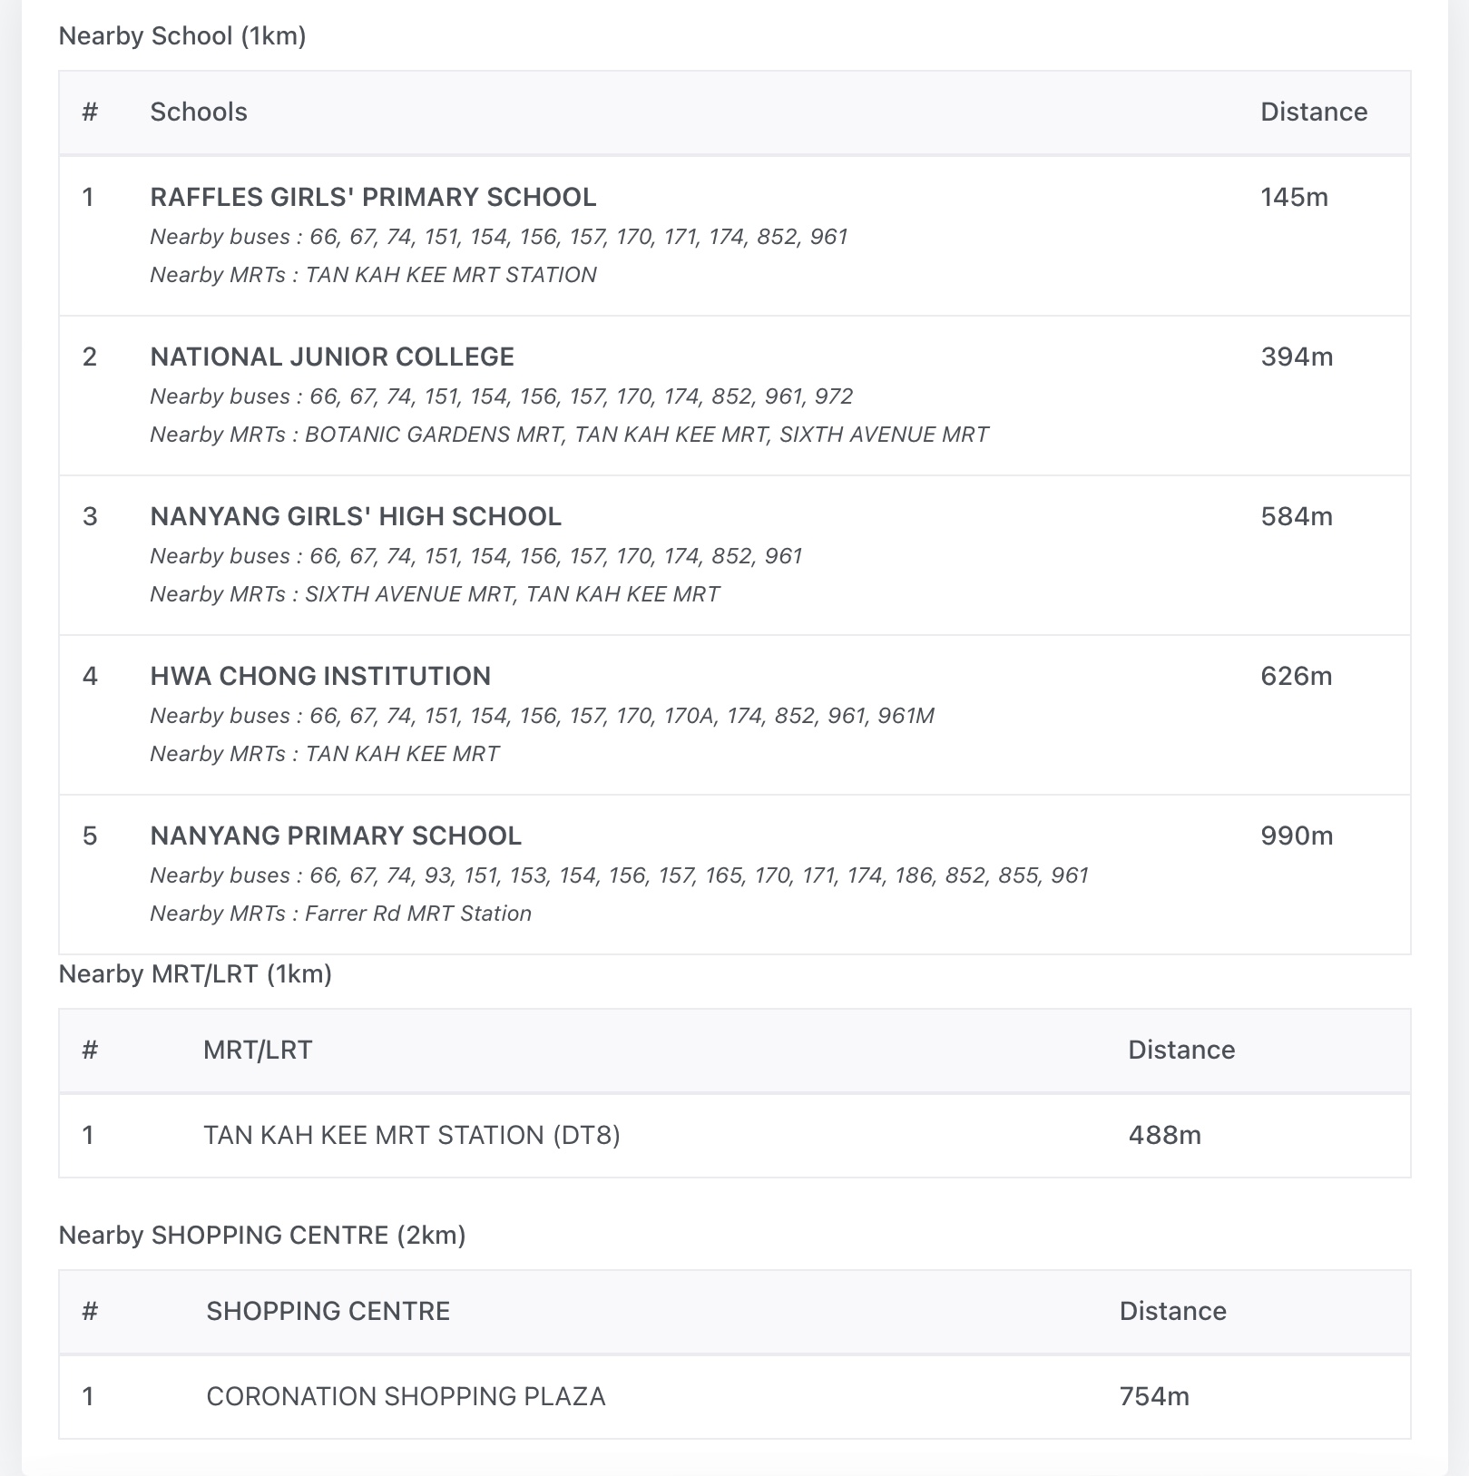Click the 145m distance value
Viewport: 1469px width, 1476px height.
1294,197
